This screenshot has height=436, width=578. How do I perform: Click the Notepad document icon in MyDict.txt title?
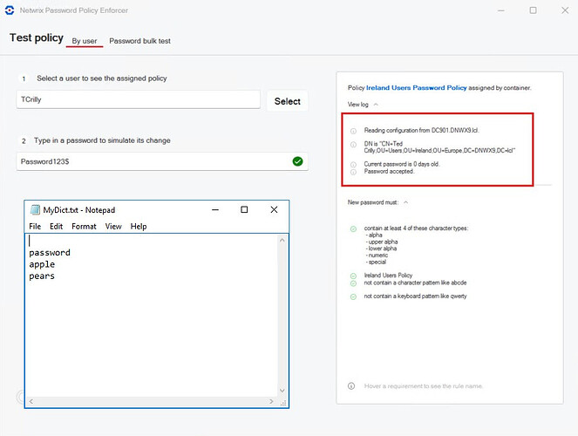[35, 210]
